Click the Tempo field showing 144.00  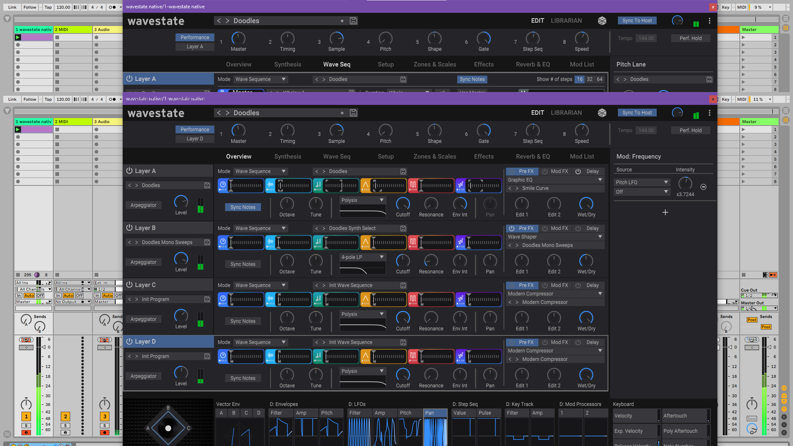click(646, 130)
